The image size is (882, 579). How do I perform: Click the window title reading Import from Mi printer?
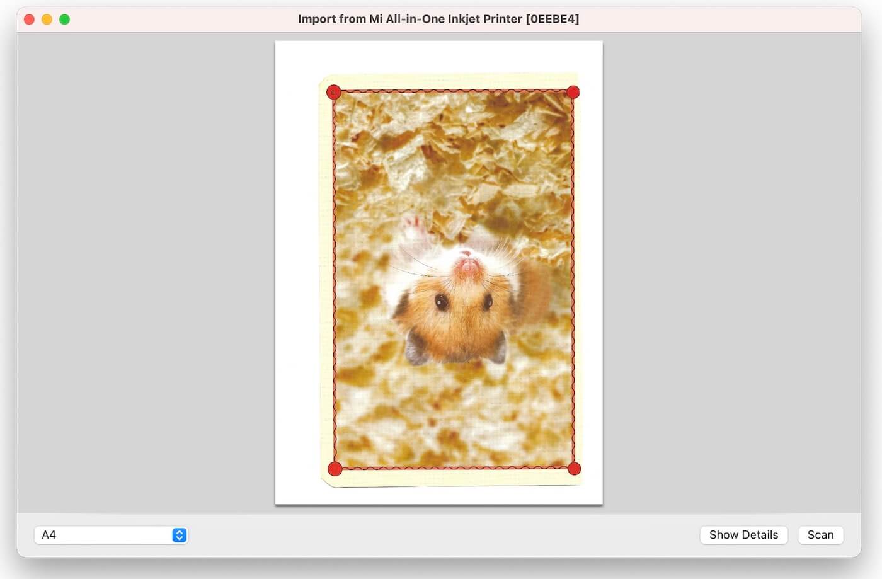point(439,19)
